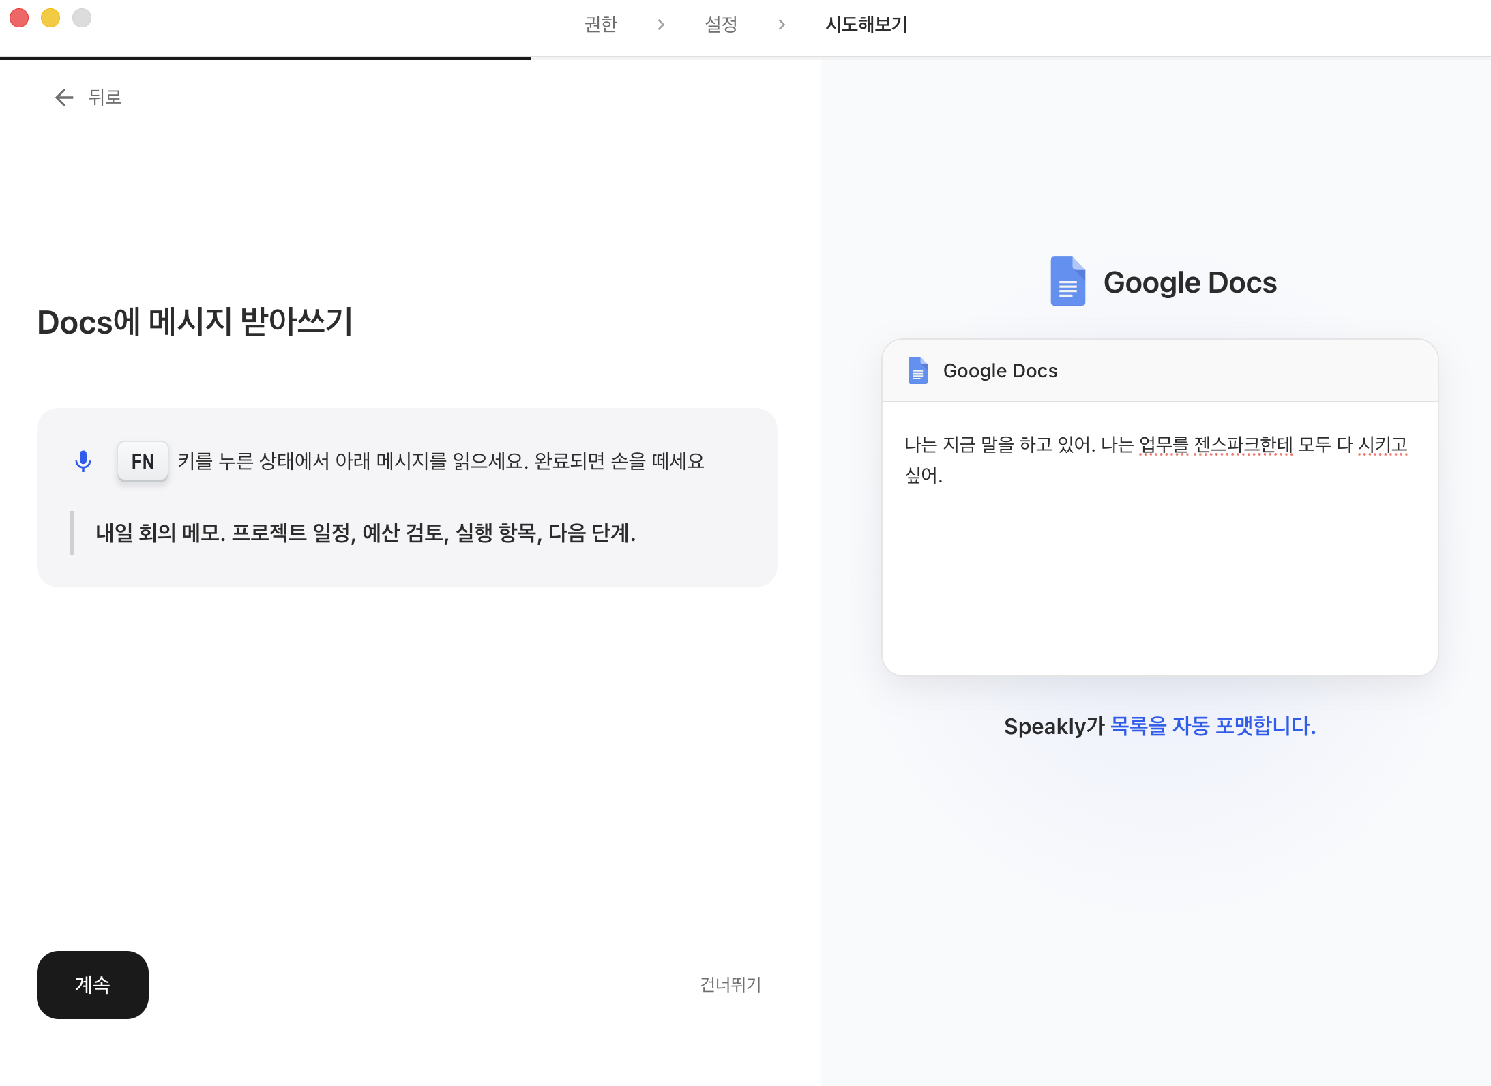Viewport: 1491px width, 1086px height.
Task: Click the gray traffic light button
Action: click(81, 17)
